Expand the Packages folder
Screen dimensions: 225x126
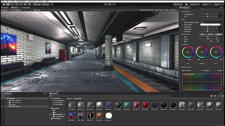click(50, 118)
